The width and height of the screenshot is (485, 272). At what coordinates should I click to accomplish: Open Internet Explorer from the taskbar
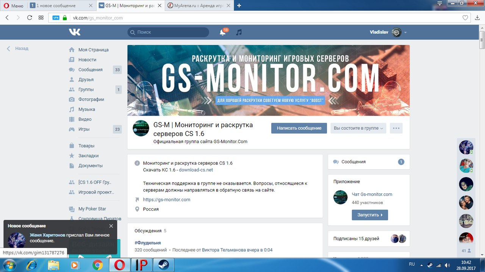click(31, 265)
